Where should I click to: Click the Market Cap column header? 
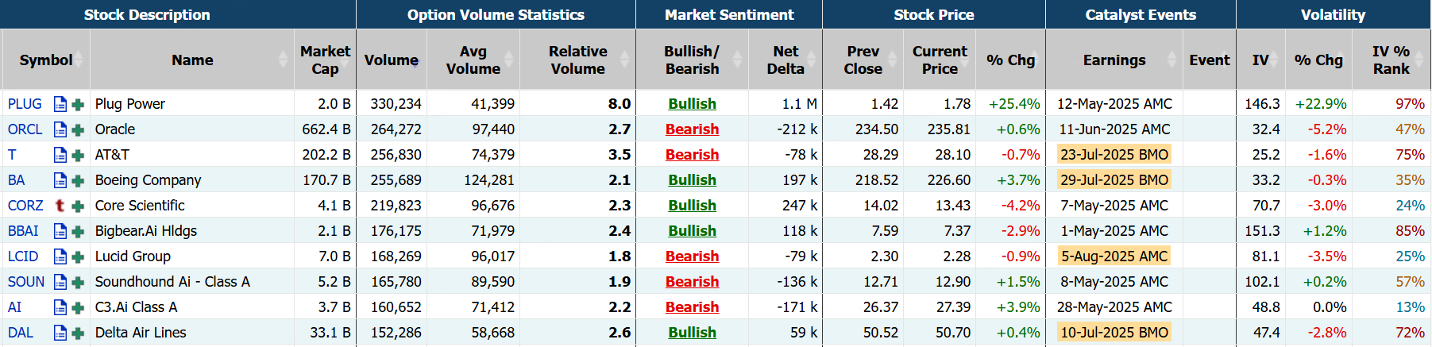[x=325, y=60]
